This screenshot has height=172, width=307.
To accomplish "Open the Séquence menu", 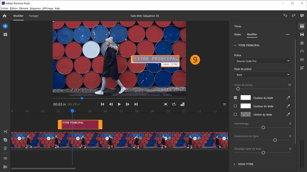I will point(35,8).
